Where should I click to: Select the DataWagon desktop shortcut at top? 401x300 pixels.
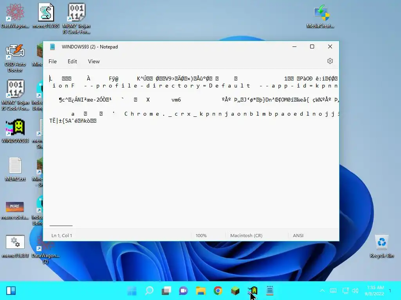[15, 16]
